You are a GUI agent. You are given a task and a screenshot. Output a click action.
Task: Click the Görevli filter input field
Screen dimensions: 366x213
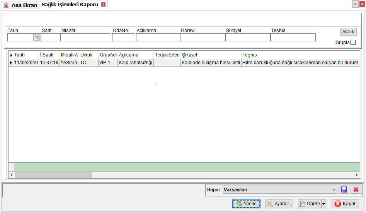pyautogui.click(x=203, y=37)
